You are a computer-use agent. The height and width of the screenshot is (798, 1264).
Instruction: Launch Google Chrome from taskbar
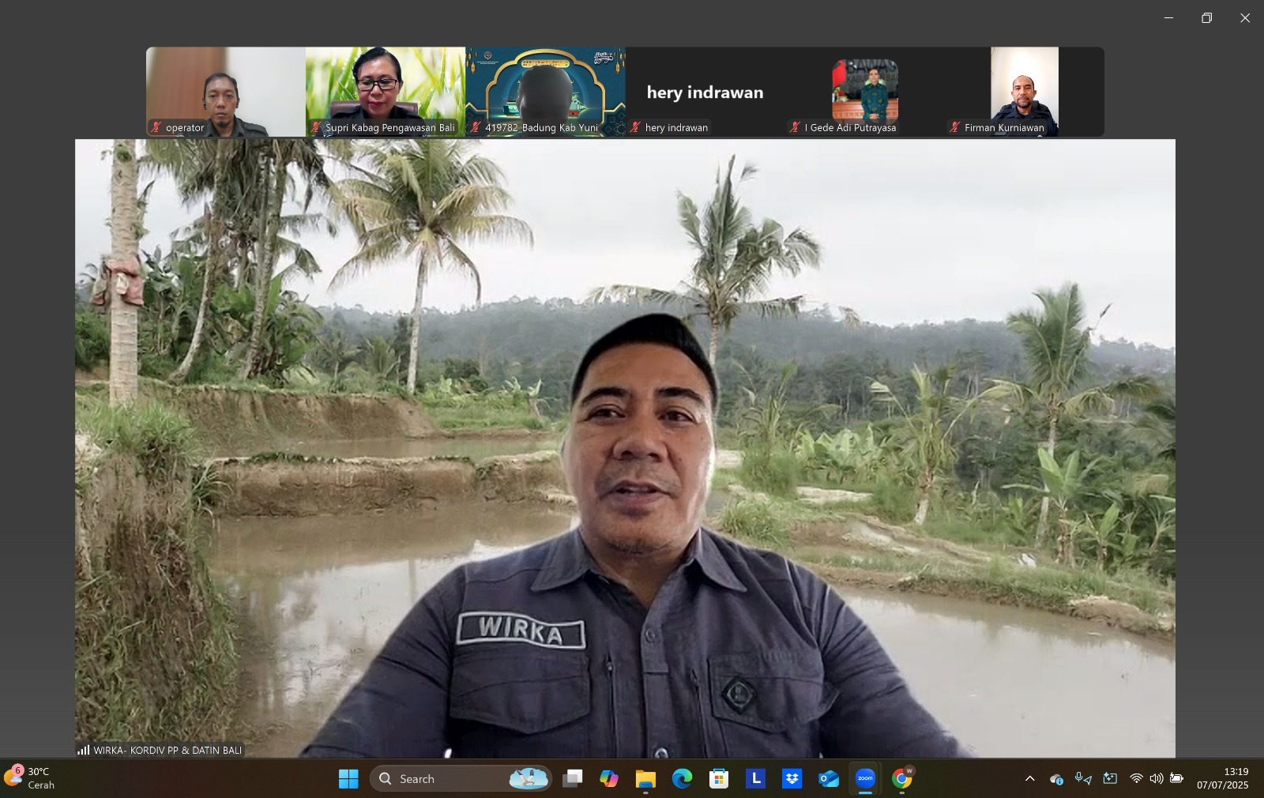pos(902,779)
